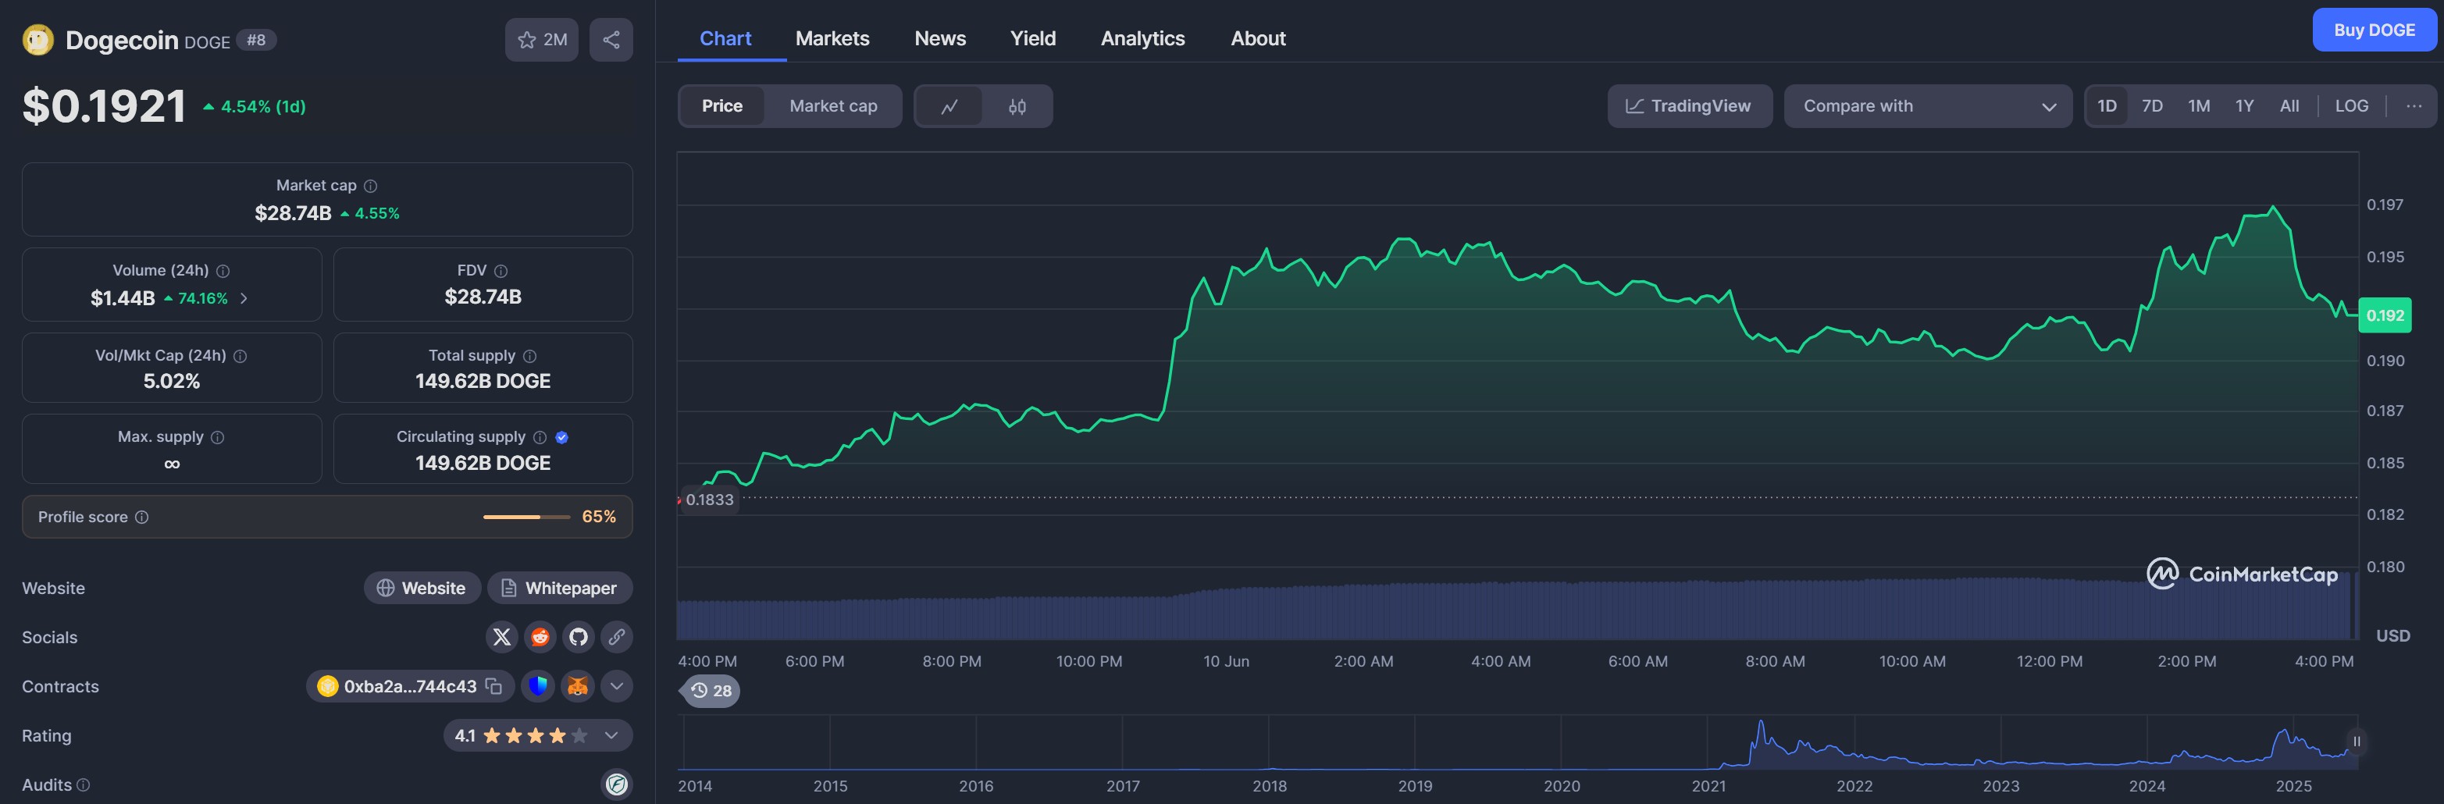This screenshot has height=804, width=2444.
Task: Add Dogecoin to watchlist star
Action: (542, 40)
